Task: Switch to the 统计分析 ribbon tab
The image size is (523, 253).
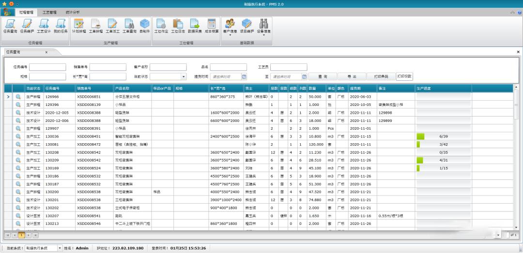Action: pyautogui.click(x=73, y=12)
